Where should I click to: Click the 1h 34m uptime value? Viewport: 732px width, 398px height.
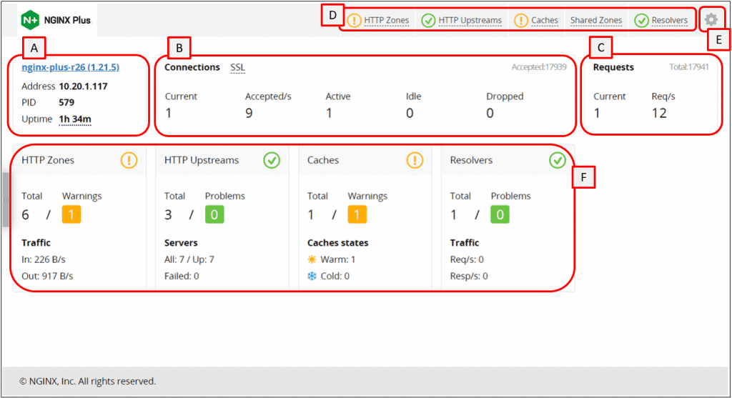coord(74,119)
